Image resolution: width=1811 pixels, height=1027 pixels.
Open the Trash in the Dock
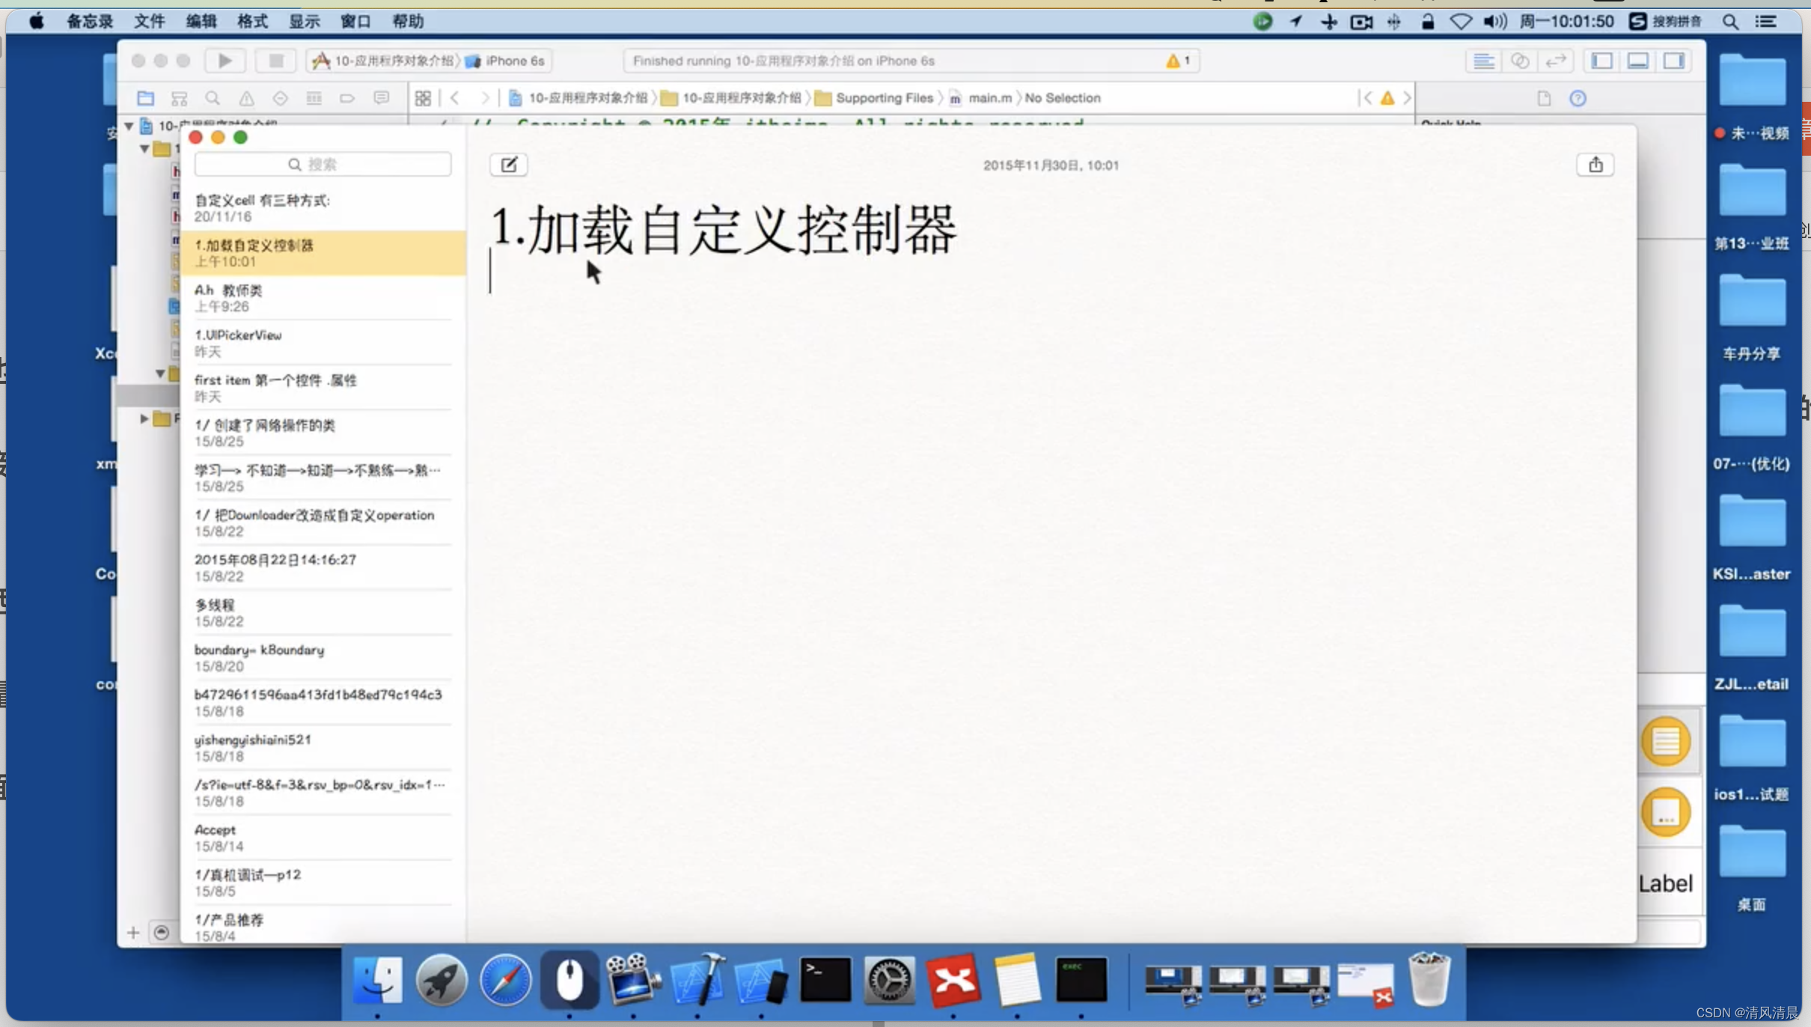pyautogui.click(x=1429, y=979)
